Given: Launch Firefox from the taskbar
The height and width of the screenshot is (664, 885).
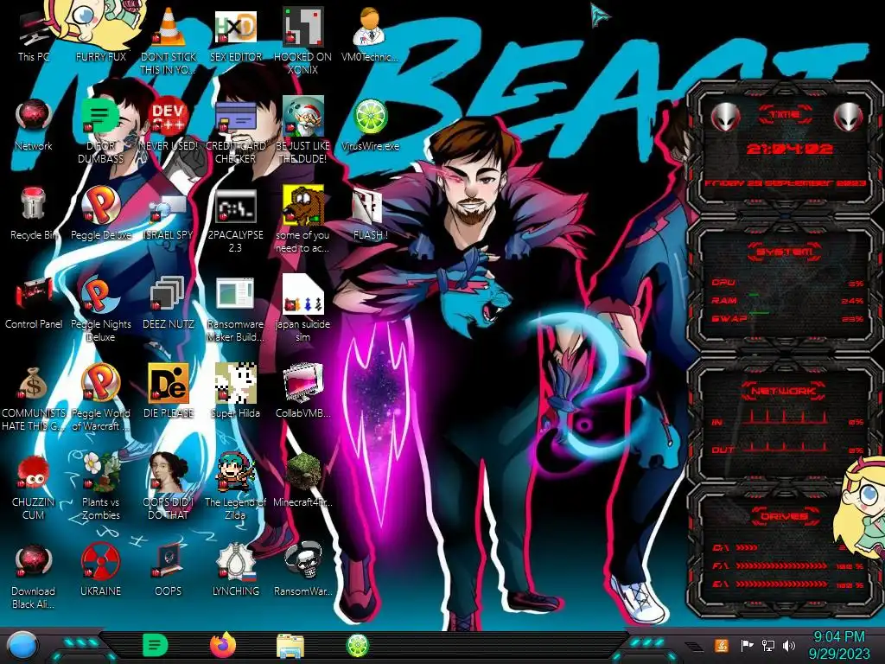Looking at the screenshot, I should pos(223,645).
